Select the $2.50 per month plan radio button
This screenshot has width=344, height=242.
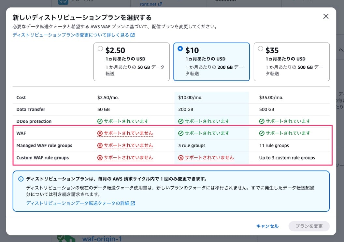click(100, 48)
